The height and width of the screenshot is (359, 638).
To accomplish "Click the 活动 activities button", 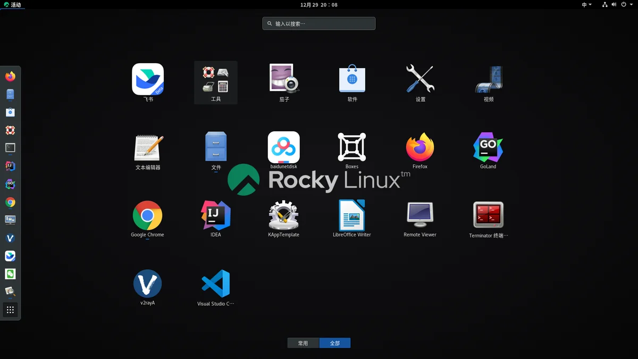I will point(12,5).
